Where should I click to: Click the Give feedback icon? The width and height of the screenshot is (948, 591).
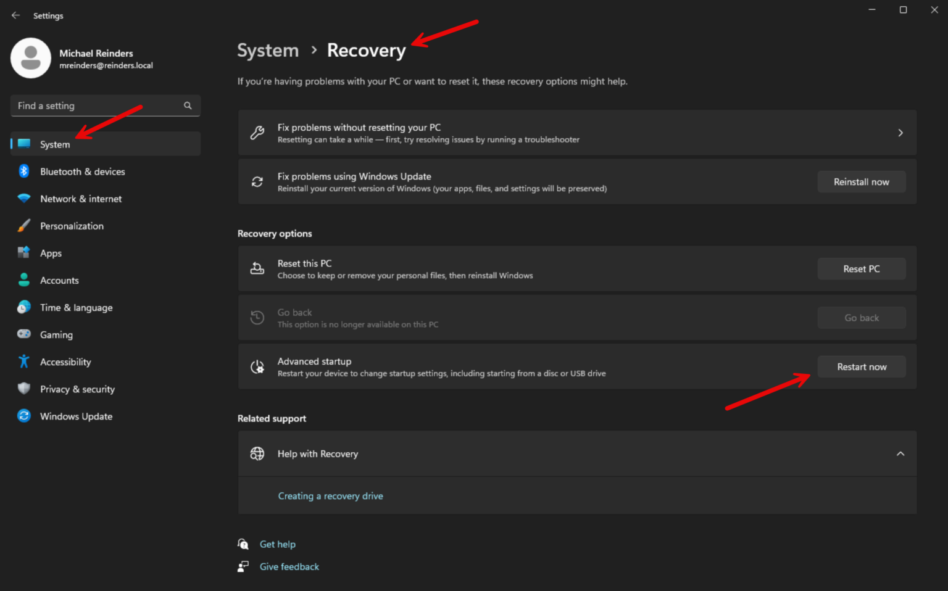(243, 566)
